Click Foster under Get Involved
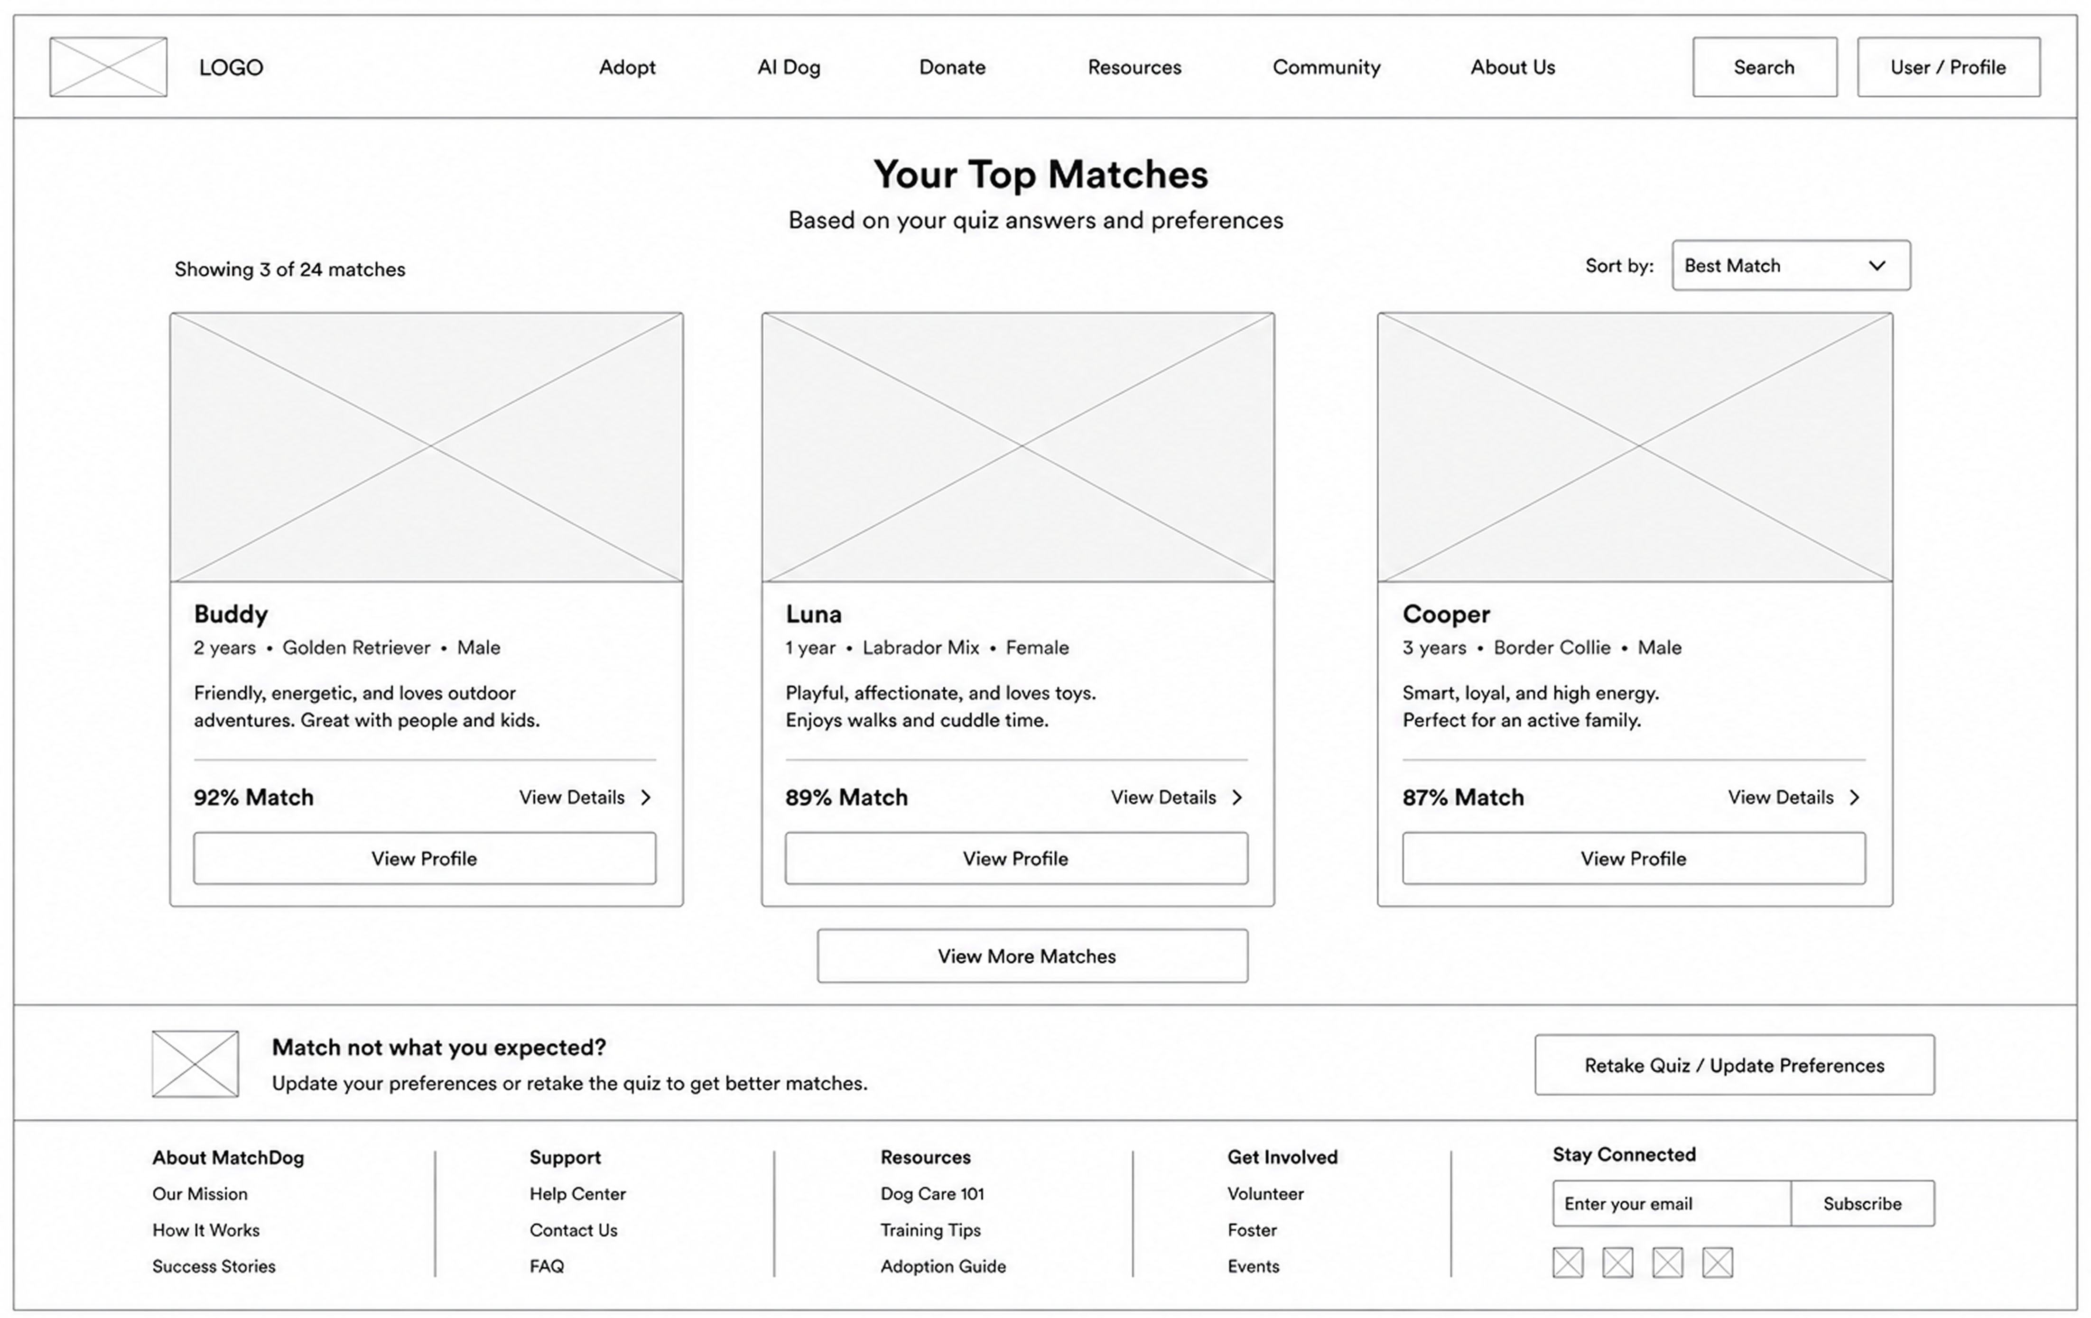Viewport: 2091px width, 1318px height. 1252,1230
